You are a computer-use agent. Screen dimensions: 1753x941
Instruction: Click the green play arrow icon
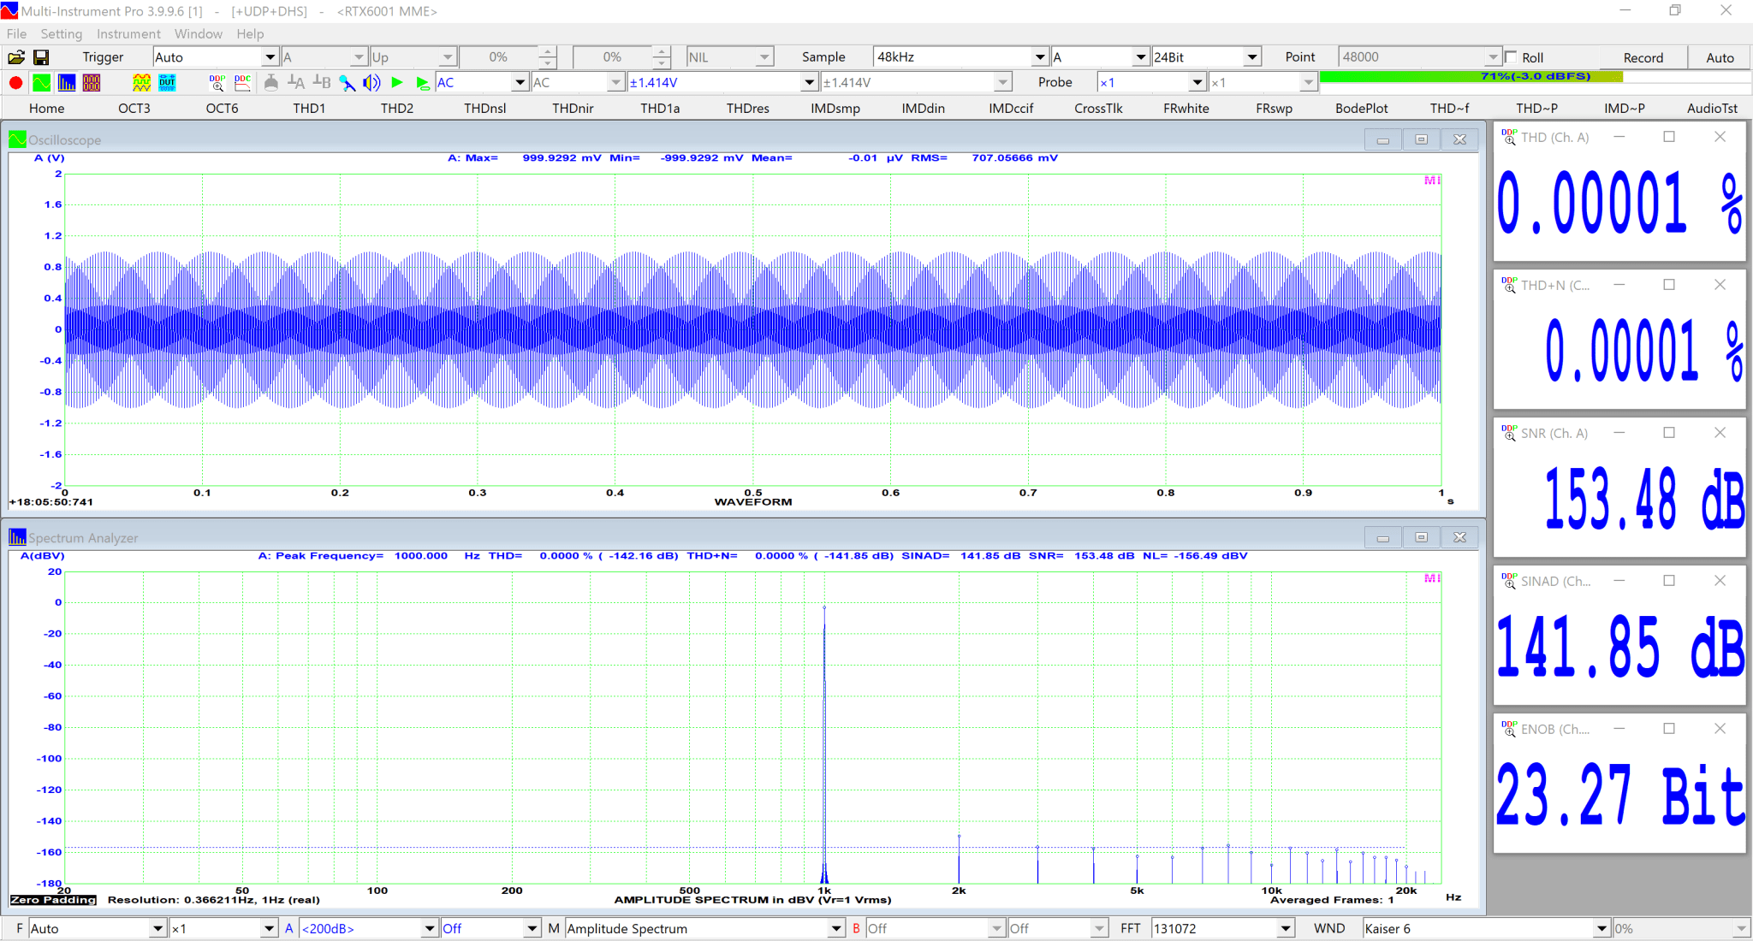pyautogui.click(x=397, y=83)
